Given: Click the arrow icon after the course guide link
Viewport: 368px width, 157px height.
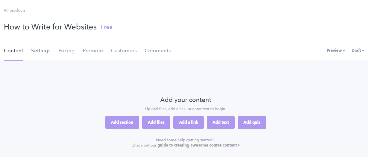Looking at the screenshot, I should (239, 145).
